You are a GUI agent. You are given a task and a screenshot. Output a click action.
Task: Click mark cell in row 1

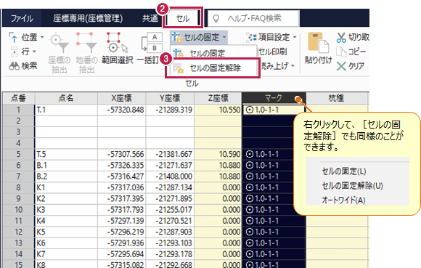tap(274, 110)
